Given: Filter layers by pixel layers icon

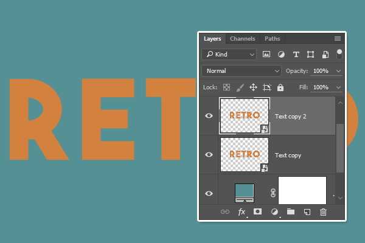Looking at the screenshot, I should (x=266, y=55).
